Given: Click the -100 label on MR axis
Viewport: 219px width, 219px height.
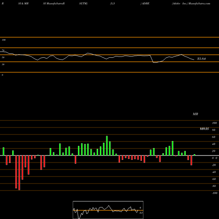Looking at the screenshot, I should (x=214, y=193).
